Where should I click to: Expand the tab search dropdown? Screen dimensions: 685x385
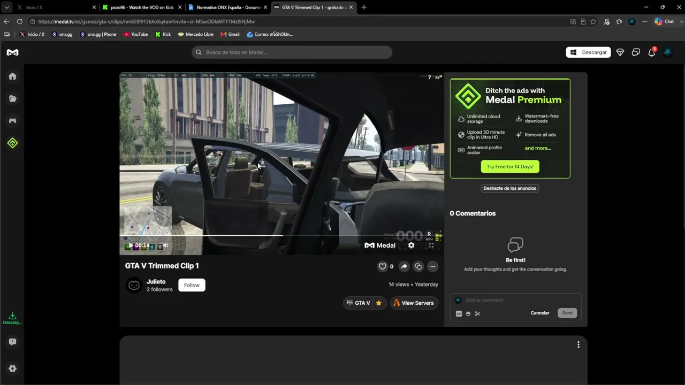[x=6, y=7]
